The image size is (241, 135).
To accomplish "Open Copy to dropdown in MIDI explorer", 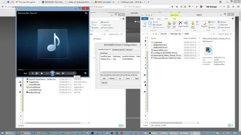I will [x=174, y=25].
